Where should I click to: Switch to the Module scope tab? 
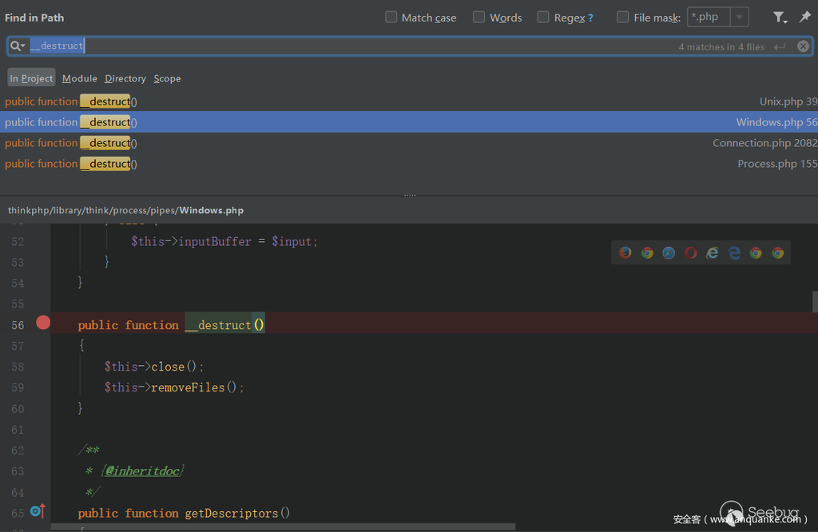(x=79, y=78)
